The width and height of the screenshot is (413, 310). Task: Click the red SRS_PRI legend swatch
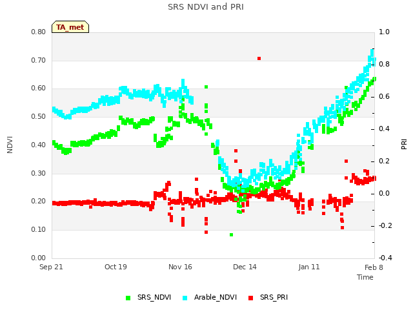251,298
